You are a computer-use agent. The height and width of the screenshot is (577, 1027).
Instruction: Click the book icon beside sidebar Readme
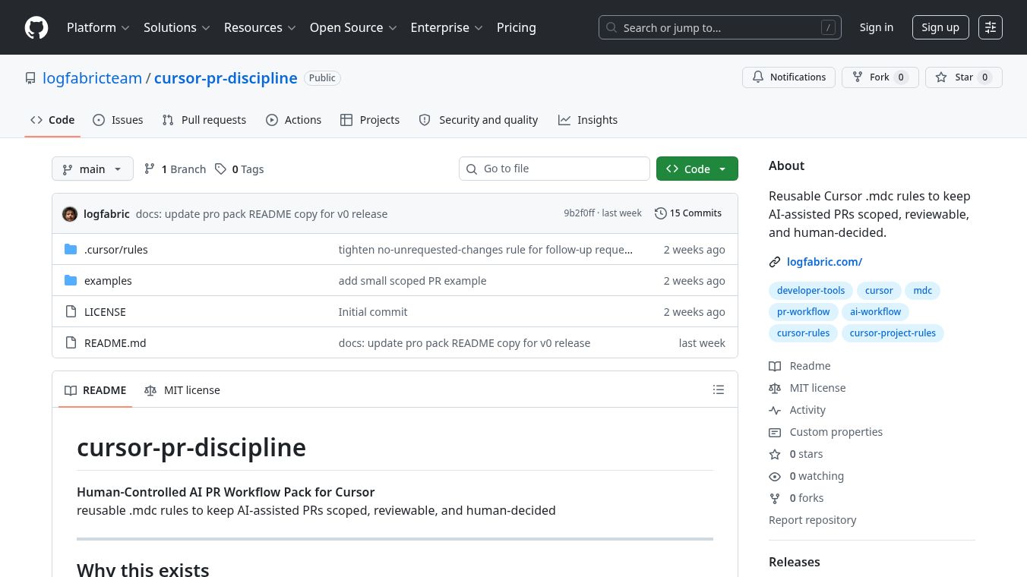pyautogui.click(x=775, y=366)
